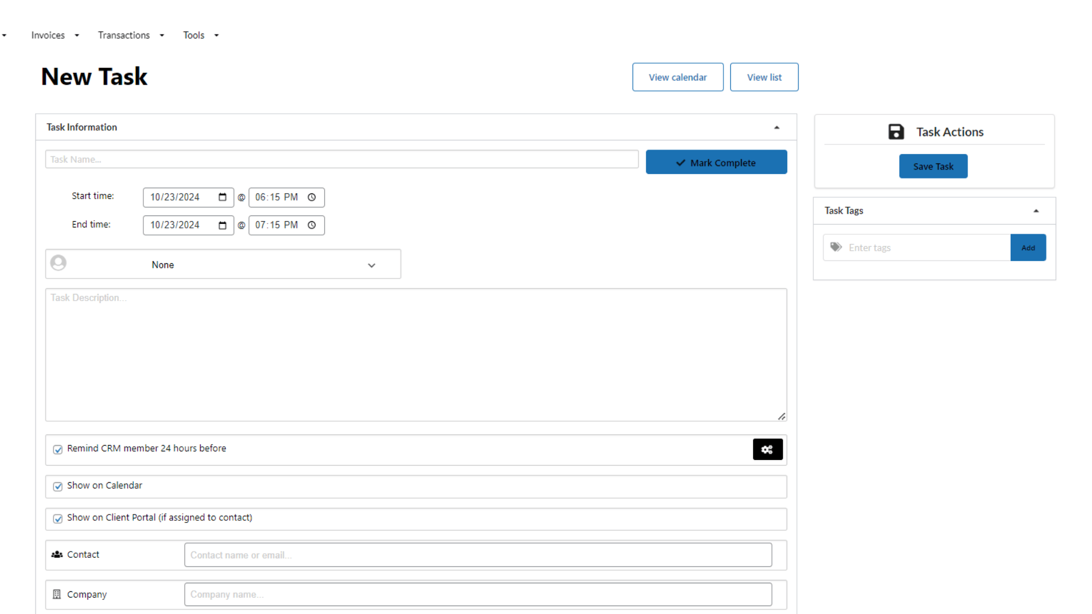
Task: Click the start date calendar picker icon
Action: point(222,197)
